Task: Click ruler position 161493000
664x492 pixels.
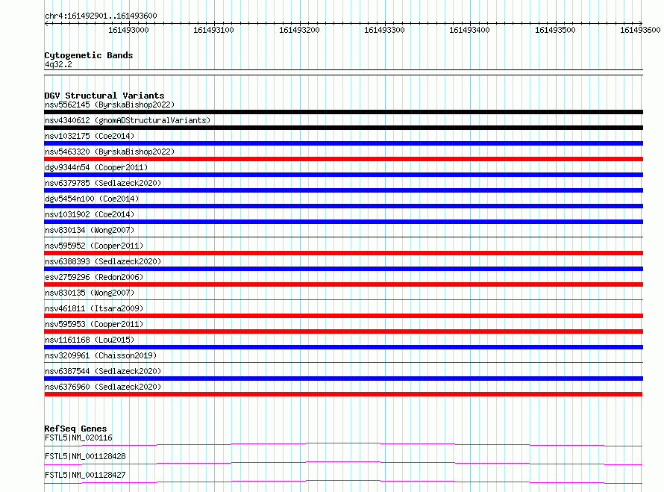Action: click(x=129, y=30)
